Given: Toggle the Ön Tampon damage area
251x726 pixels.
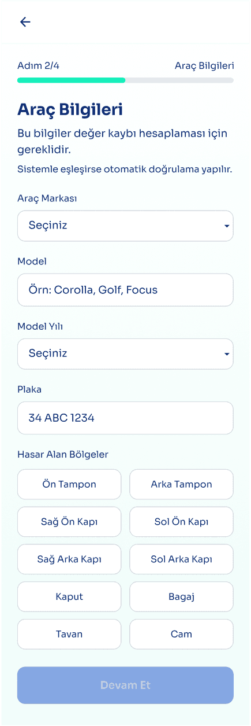Looking at the screenshot, I should (x=69, y=484).
